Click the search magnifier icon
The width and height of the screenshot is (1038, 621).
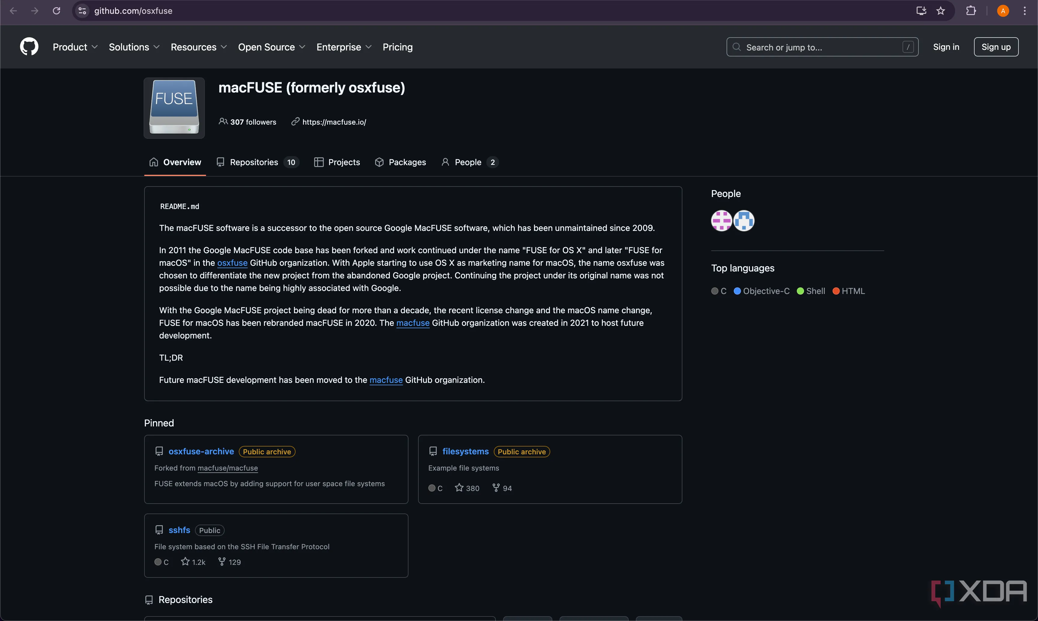(737, 47)
